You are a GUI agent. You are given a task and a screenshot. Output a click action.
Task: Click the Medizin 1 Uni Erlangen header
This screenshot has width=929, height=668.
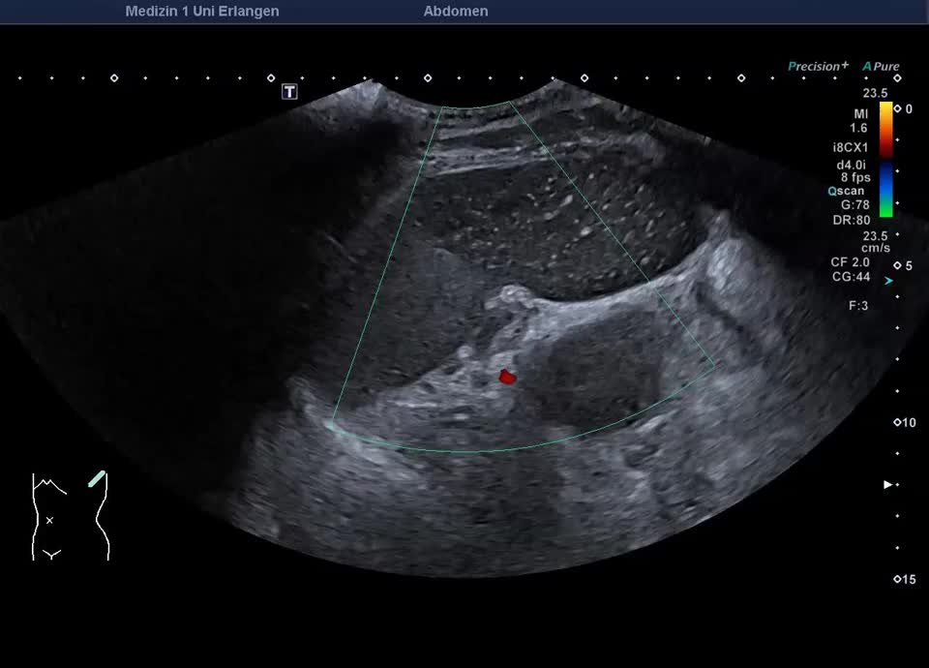pos(202,12)
